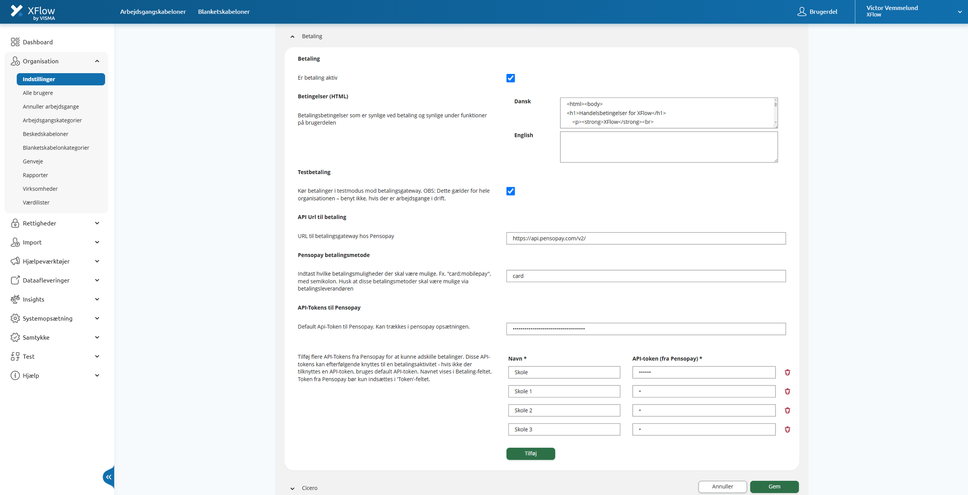
Task: Delete the Skole 2 token row
Action: click(x=787, y=410)
